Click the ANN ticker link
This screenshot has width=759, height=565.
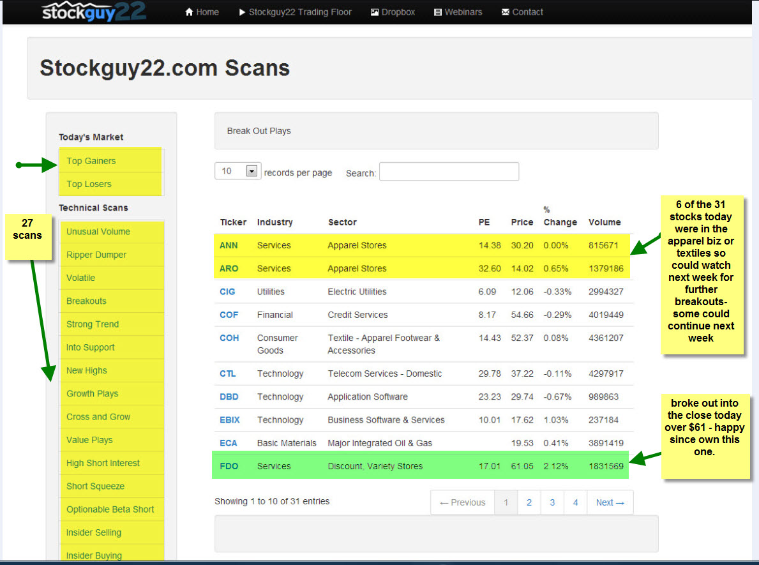(229, 245)
